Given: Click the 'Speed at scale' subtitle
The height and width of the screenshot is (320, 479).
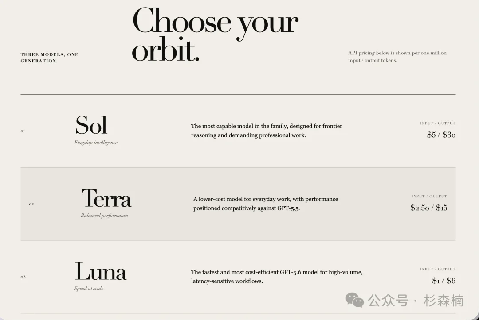Looking at the screenshot, I should tap(89, 288).
